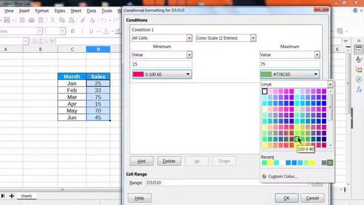Open the Minimum Value type dropdown
The height and width of the screenshot is (205, 364).
(189, 55)
